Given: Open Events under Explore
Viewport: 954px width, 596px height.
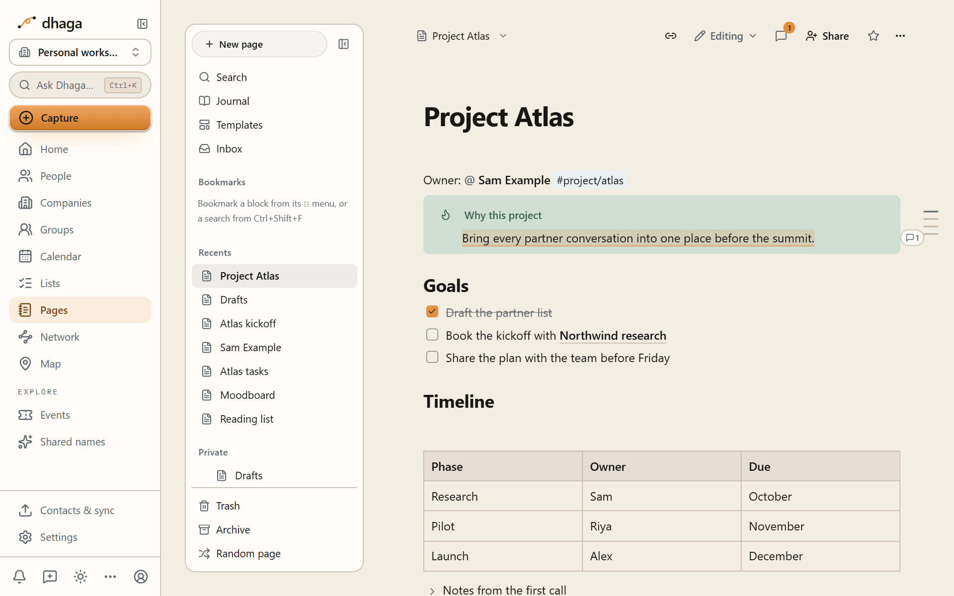Looking at the screenshot, I should (x=80, y=415).
